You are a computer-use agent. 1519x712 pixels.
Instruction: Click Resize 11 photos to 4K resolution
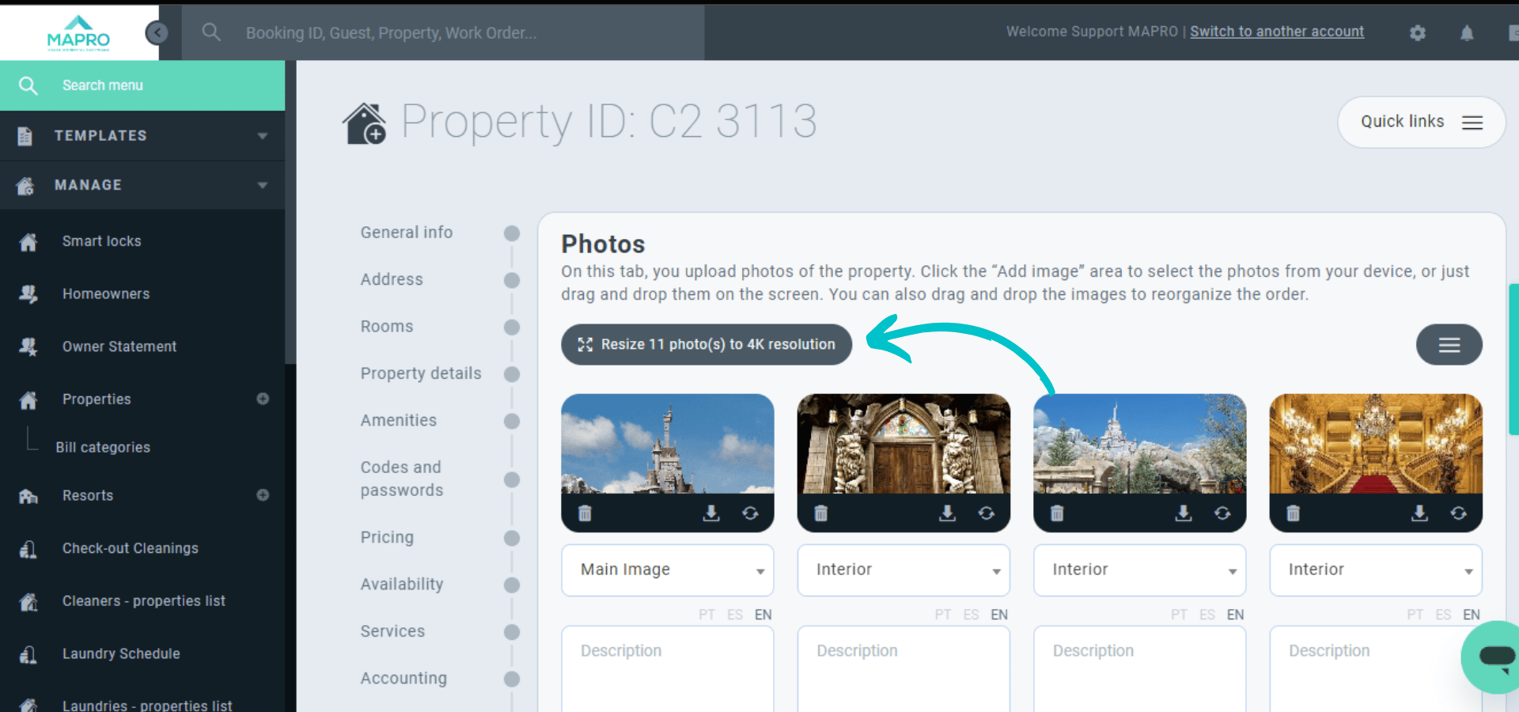coord(706,344)
